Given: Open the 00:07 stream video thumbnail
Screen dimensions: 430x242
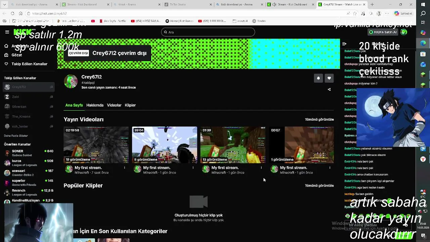Looking at the screenshot, I should [301, 145].
